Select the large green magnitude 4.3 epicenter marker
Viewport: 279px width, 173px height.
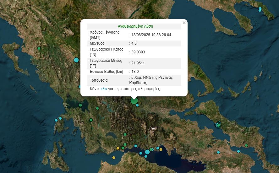[134, 100]
